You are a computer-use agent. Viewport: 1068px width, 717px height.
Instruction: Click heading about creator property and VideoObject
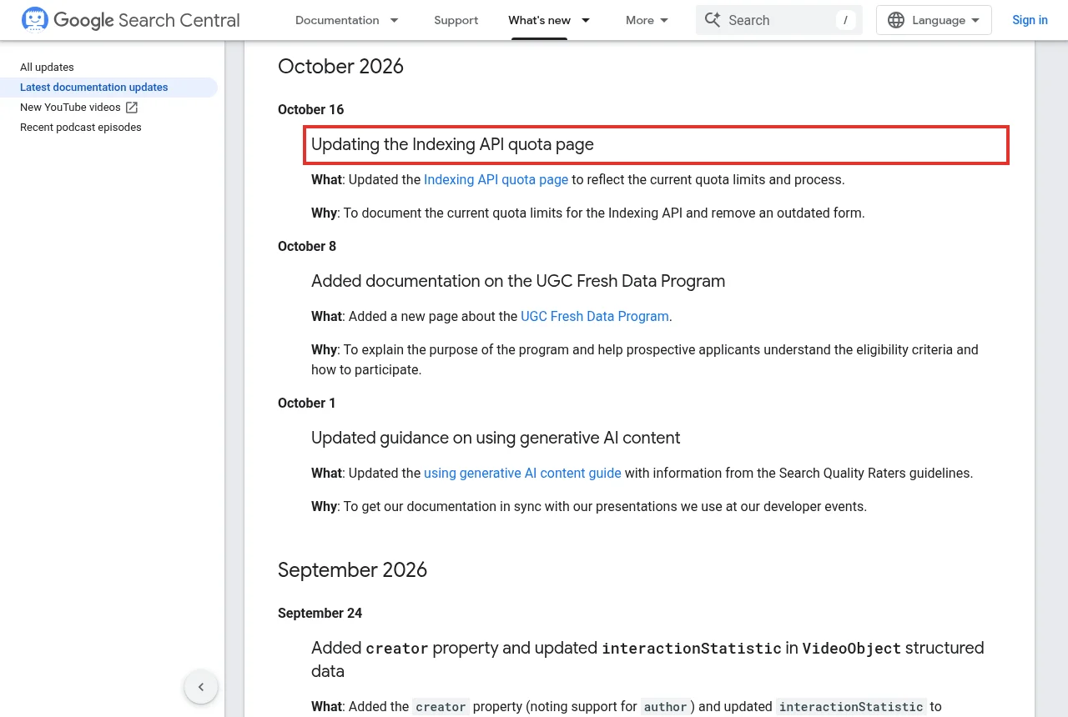[x=647, y=659]
